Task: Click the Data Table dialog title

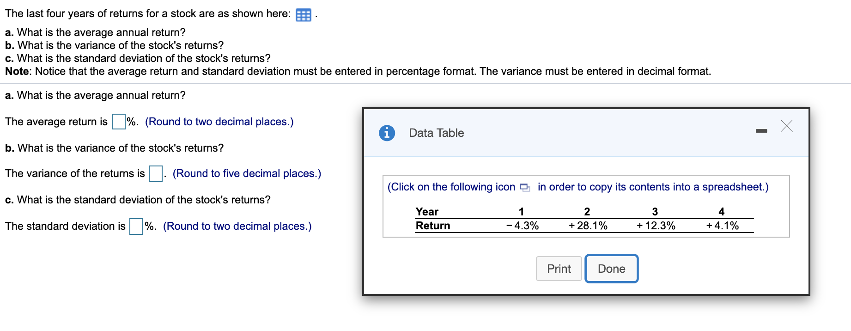Action: [x=436, y=133]
